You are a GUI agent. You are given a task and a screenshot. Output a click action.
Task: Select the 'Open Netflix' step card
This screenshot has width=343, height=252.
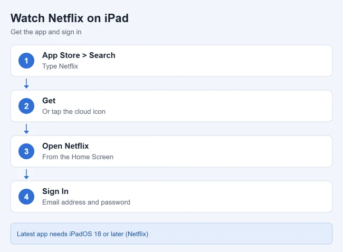pyautogui.click(x=171, y=151)
